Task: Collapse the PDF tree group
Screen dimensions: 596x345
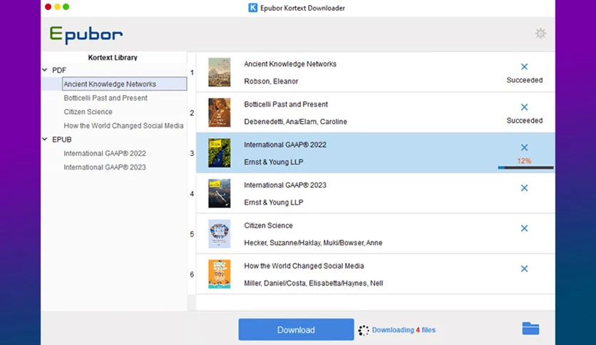Action: coord(45,70)
